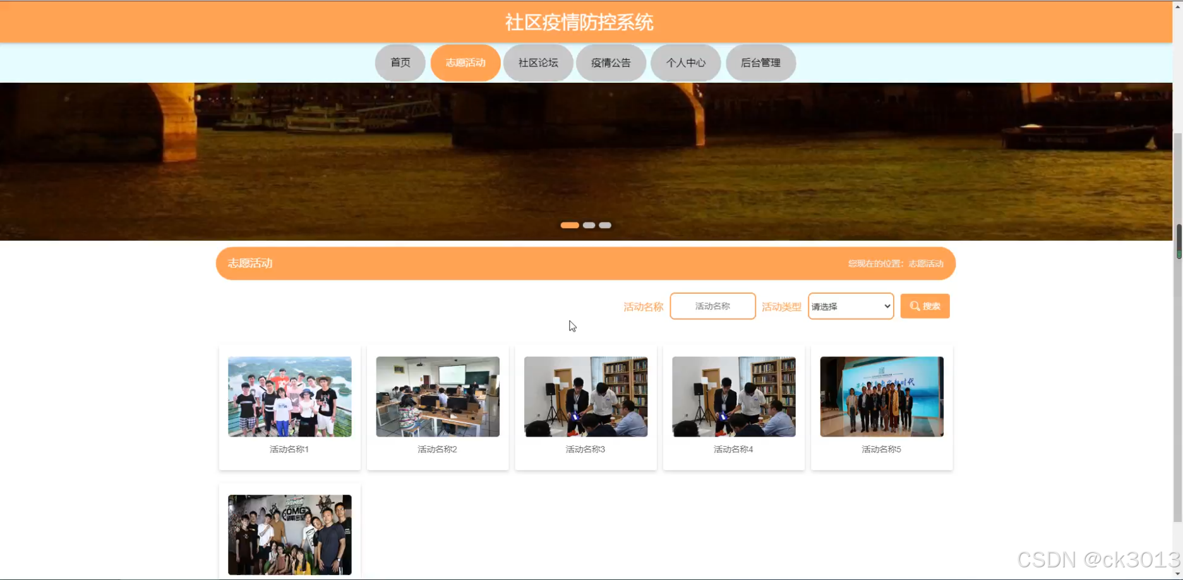The image size is (1183, 580).
Task: Switch to the third carousel slide dot
Action: click(605, 225)
